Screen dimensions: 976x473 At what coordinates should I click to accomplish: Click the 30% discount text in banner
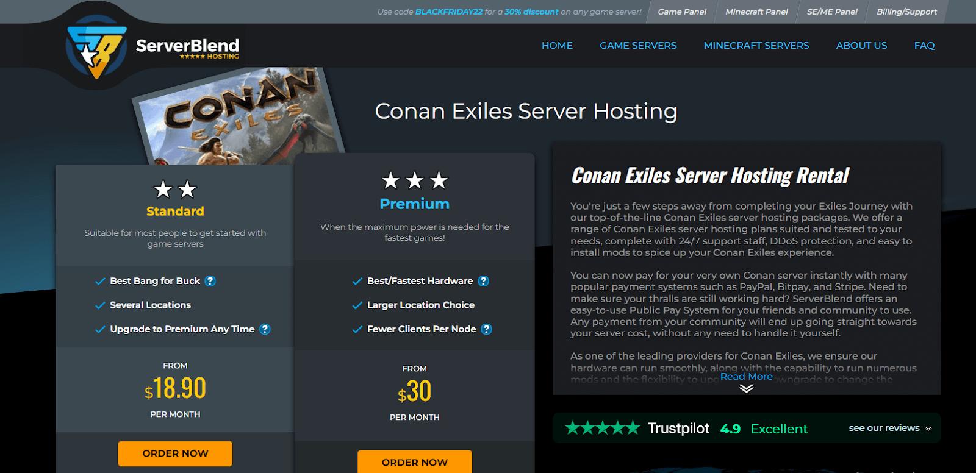531,12
